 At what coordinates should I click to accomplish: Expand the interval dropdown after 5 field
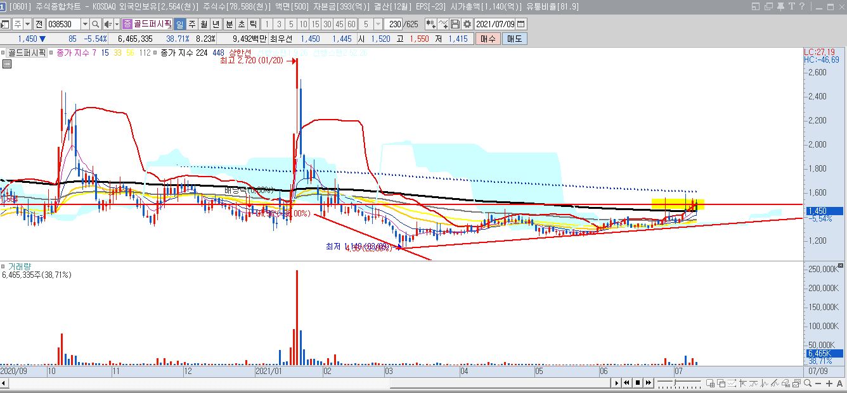pyautogui.click(x=378, y=24)
